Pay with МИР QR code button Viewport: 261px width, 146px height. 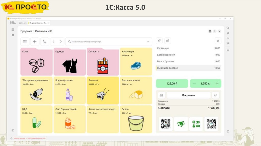(211, 124)
